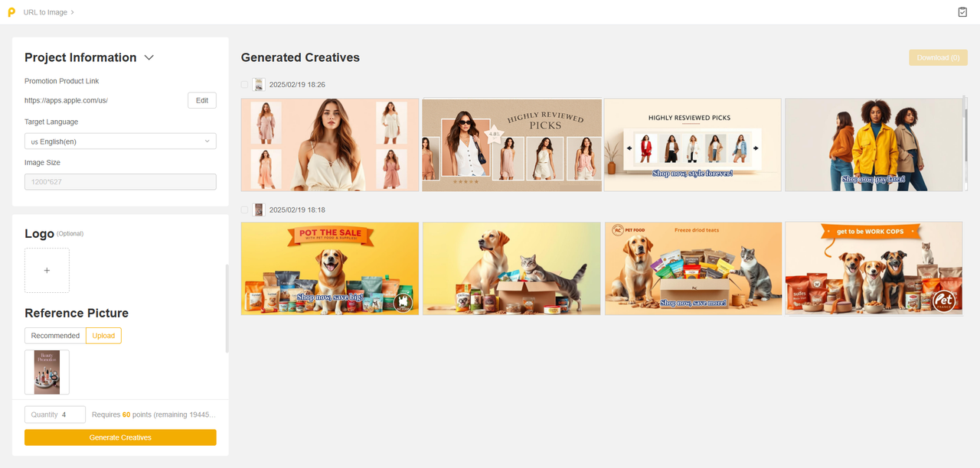Viewport: 980px width, 468px height.
Task: Click Edit next to the product link
Action: 202,100
